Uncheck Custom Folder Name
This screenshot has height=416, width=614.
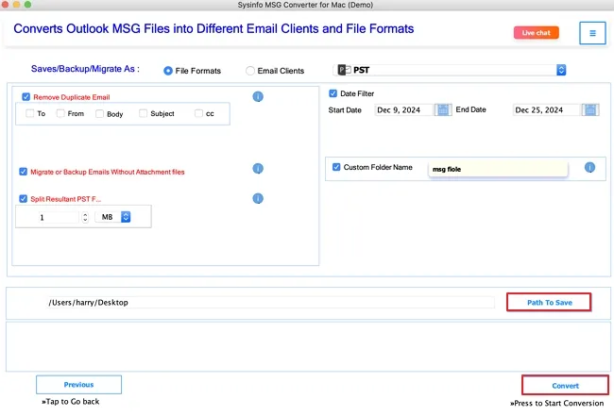[336, 167]
